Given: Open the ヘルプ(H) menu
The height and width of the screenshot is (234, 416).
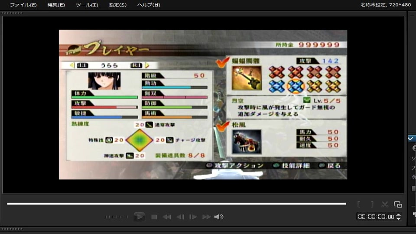Looking at the screenshot, I should click(149, 5).
